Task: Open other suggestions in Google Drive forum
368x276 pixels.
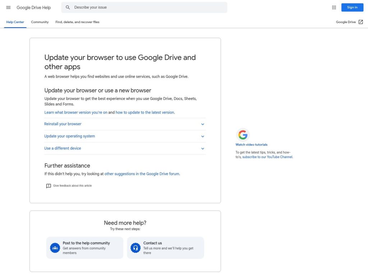Action: click(142, 174)
